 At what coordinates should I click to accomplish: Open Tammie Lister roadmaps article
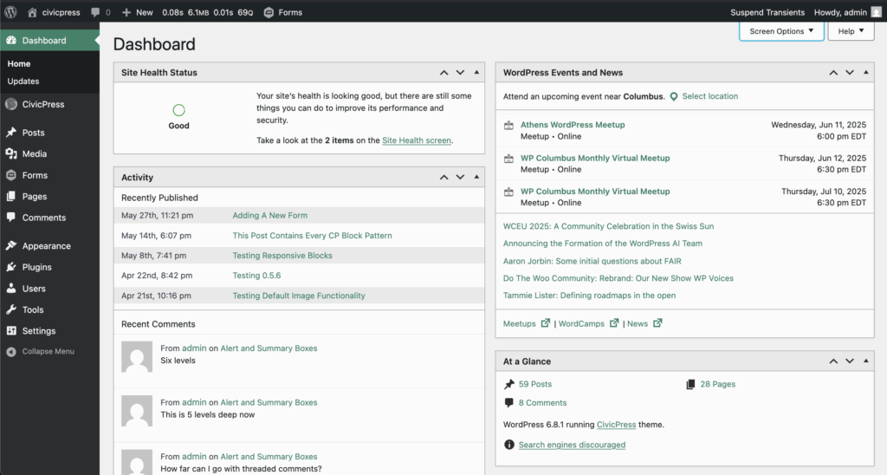[589, 295]
